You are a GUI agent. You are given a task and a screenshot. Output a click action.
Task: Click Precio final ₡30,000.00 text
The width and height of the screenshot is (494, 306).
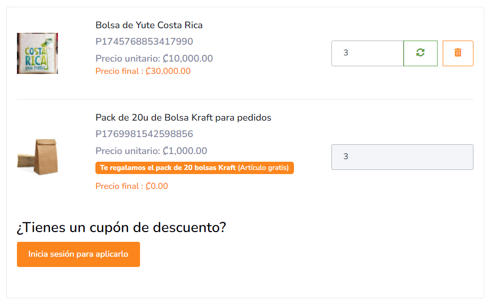(x=143, y=71)
